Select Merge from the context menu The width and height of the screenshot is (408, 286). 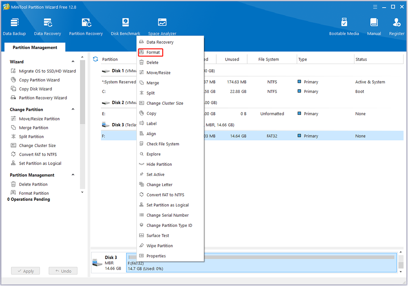click(x=170, y=83)
